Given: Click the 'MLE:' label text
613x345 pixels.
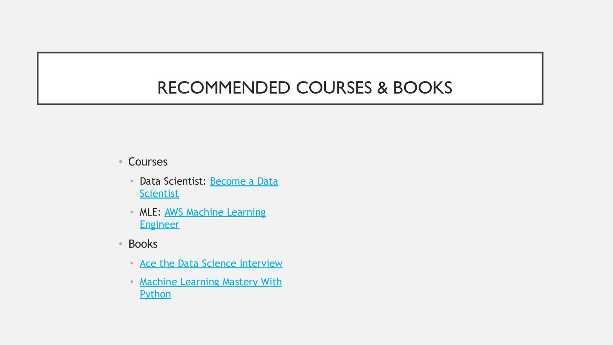Looking at the screenshot, I should [150, 212].
